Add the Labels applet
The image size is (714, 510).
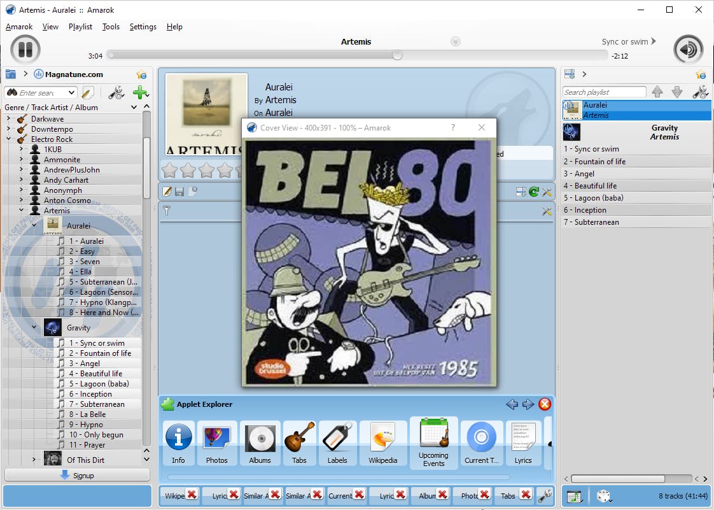(337, 443)
